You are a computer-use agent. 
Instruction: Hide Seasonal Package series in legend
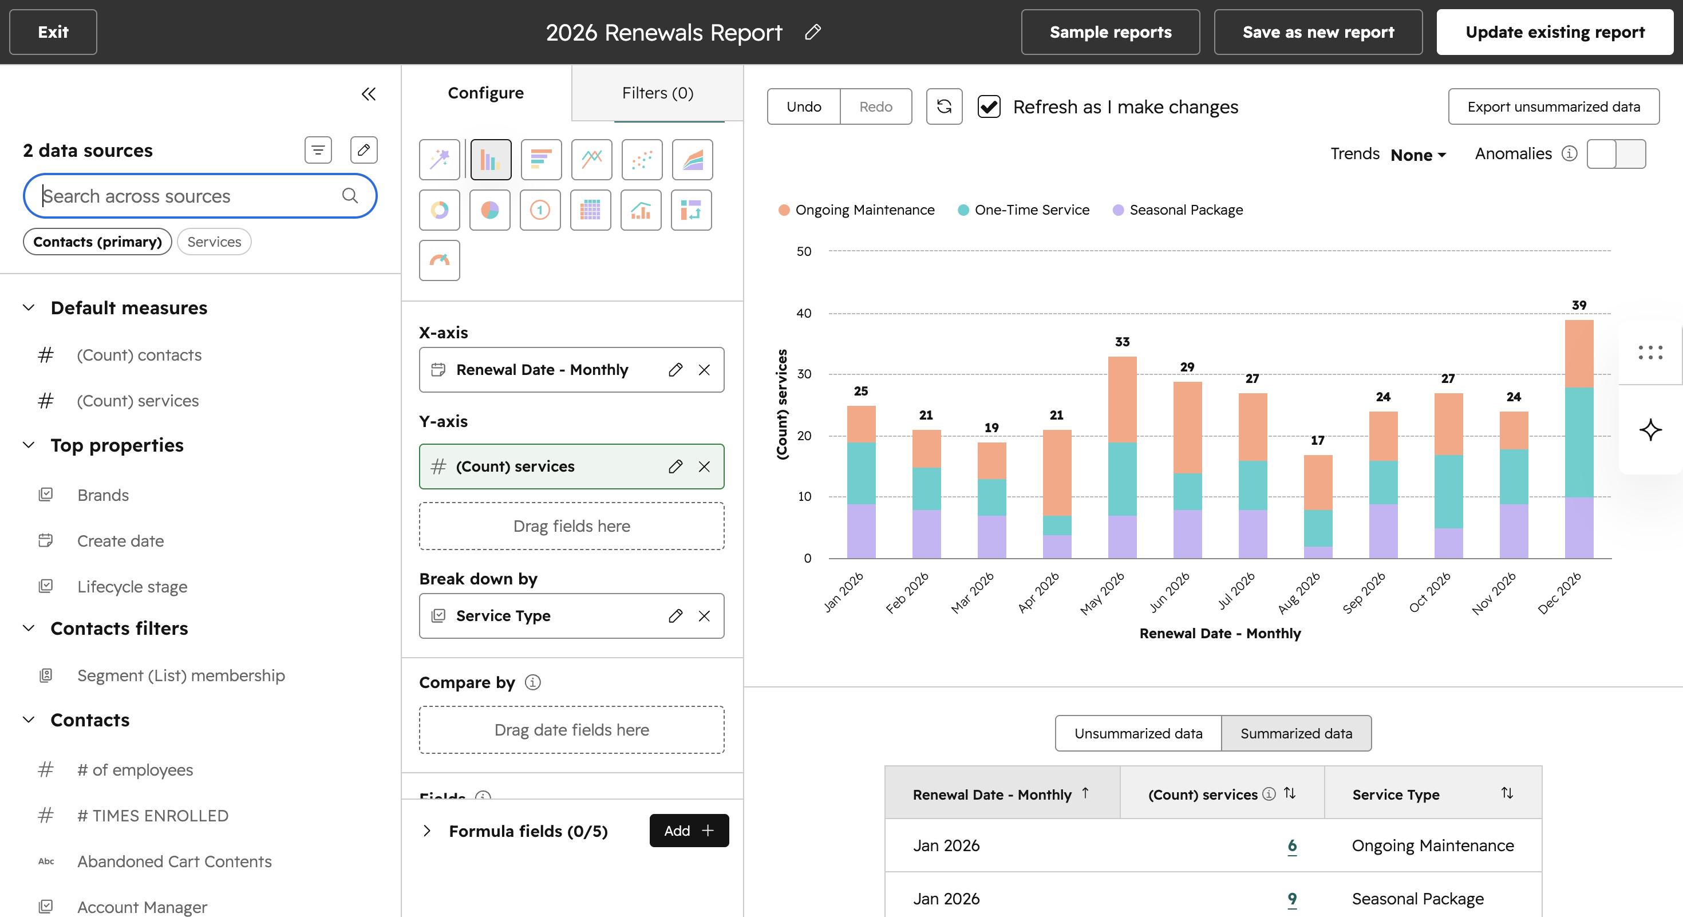pyautogui.click(x=1178, y=210)
